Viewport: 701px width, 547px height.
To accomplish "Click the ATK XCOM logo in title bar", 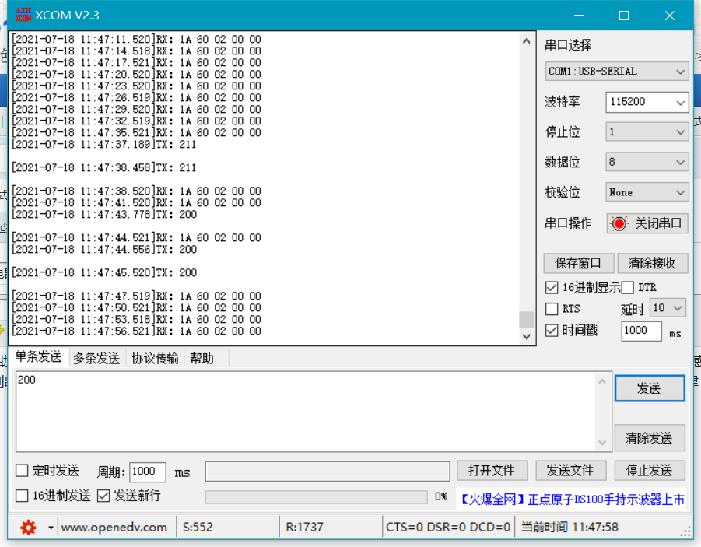I will click(x=23, y=15).
